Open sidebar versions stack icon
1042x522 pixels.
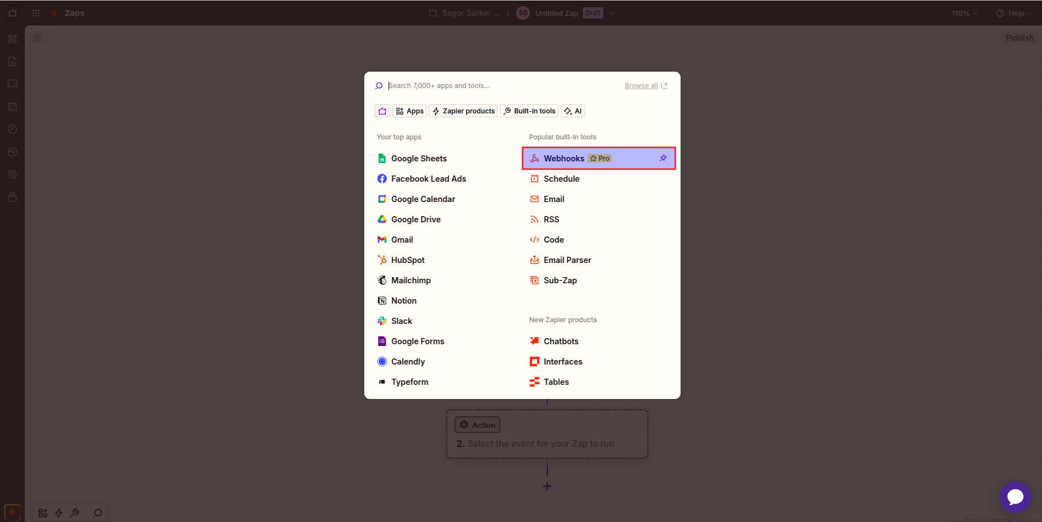coord(12,197)
